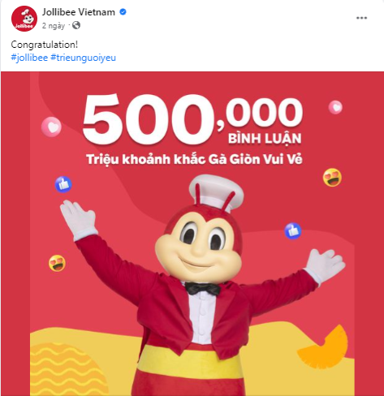Click the "BÌNH LUẬN" text in image
Screen dimensions: 384x396
click(x=265, y=138)
